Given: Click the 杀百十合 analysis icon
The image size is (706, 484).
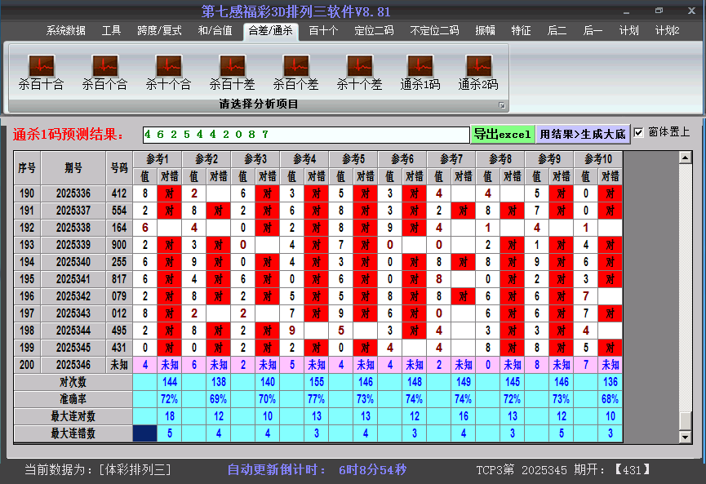Looking at the screenshot, I should [41, 66].
